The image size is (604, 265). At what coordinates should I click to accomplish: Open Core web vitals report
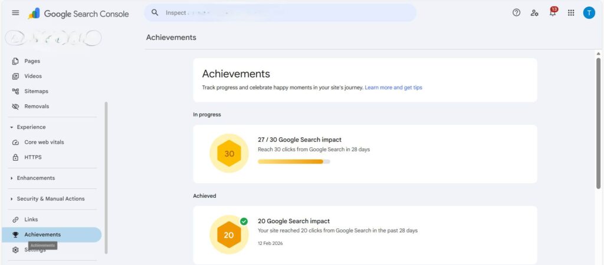click(44, 142)
